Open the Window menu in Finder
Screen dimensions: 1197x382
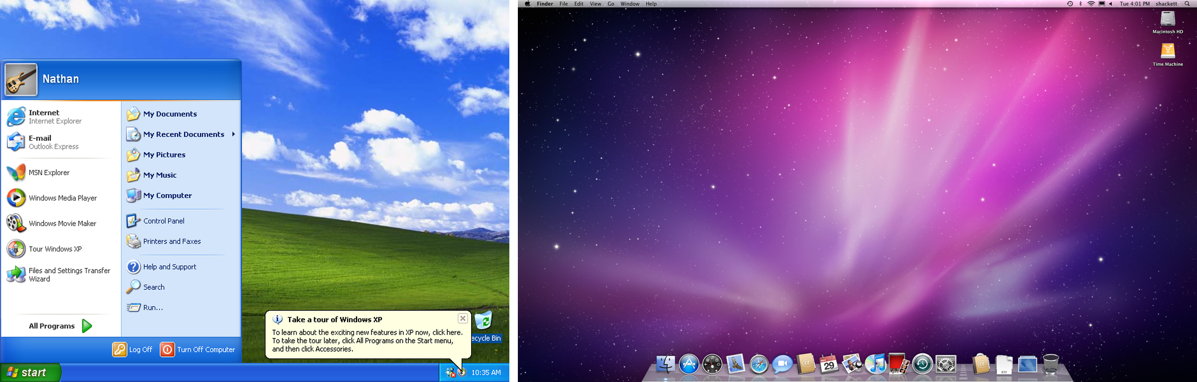[630, 4]
